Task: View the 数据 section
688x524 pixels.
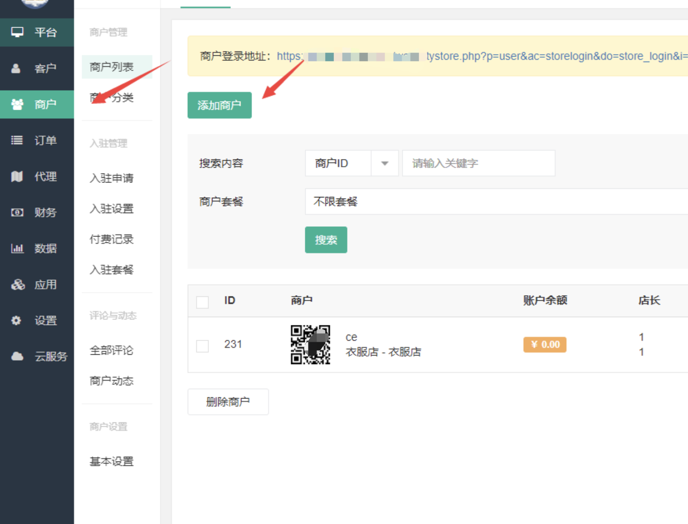Action: [37, 248]
